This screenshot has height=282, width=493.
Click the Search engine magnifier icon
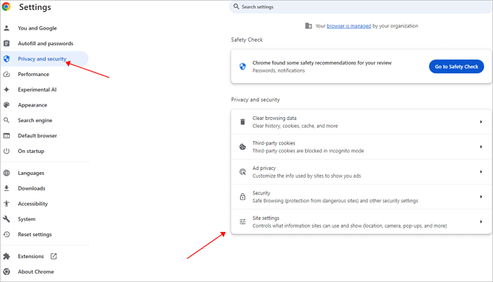tap(6, 121)
